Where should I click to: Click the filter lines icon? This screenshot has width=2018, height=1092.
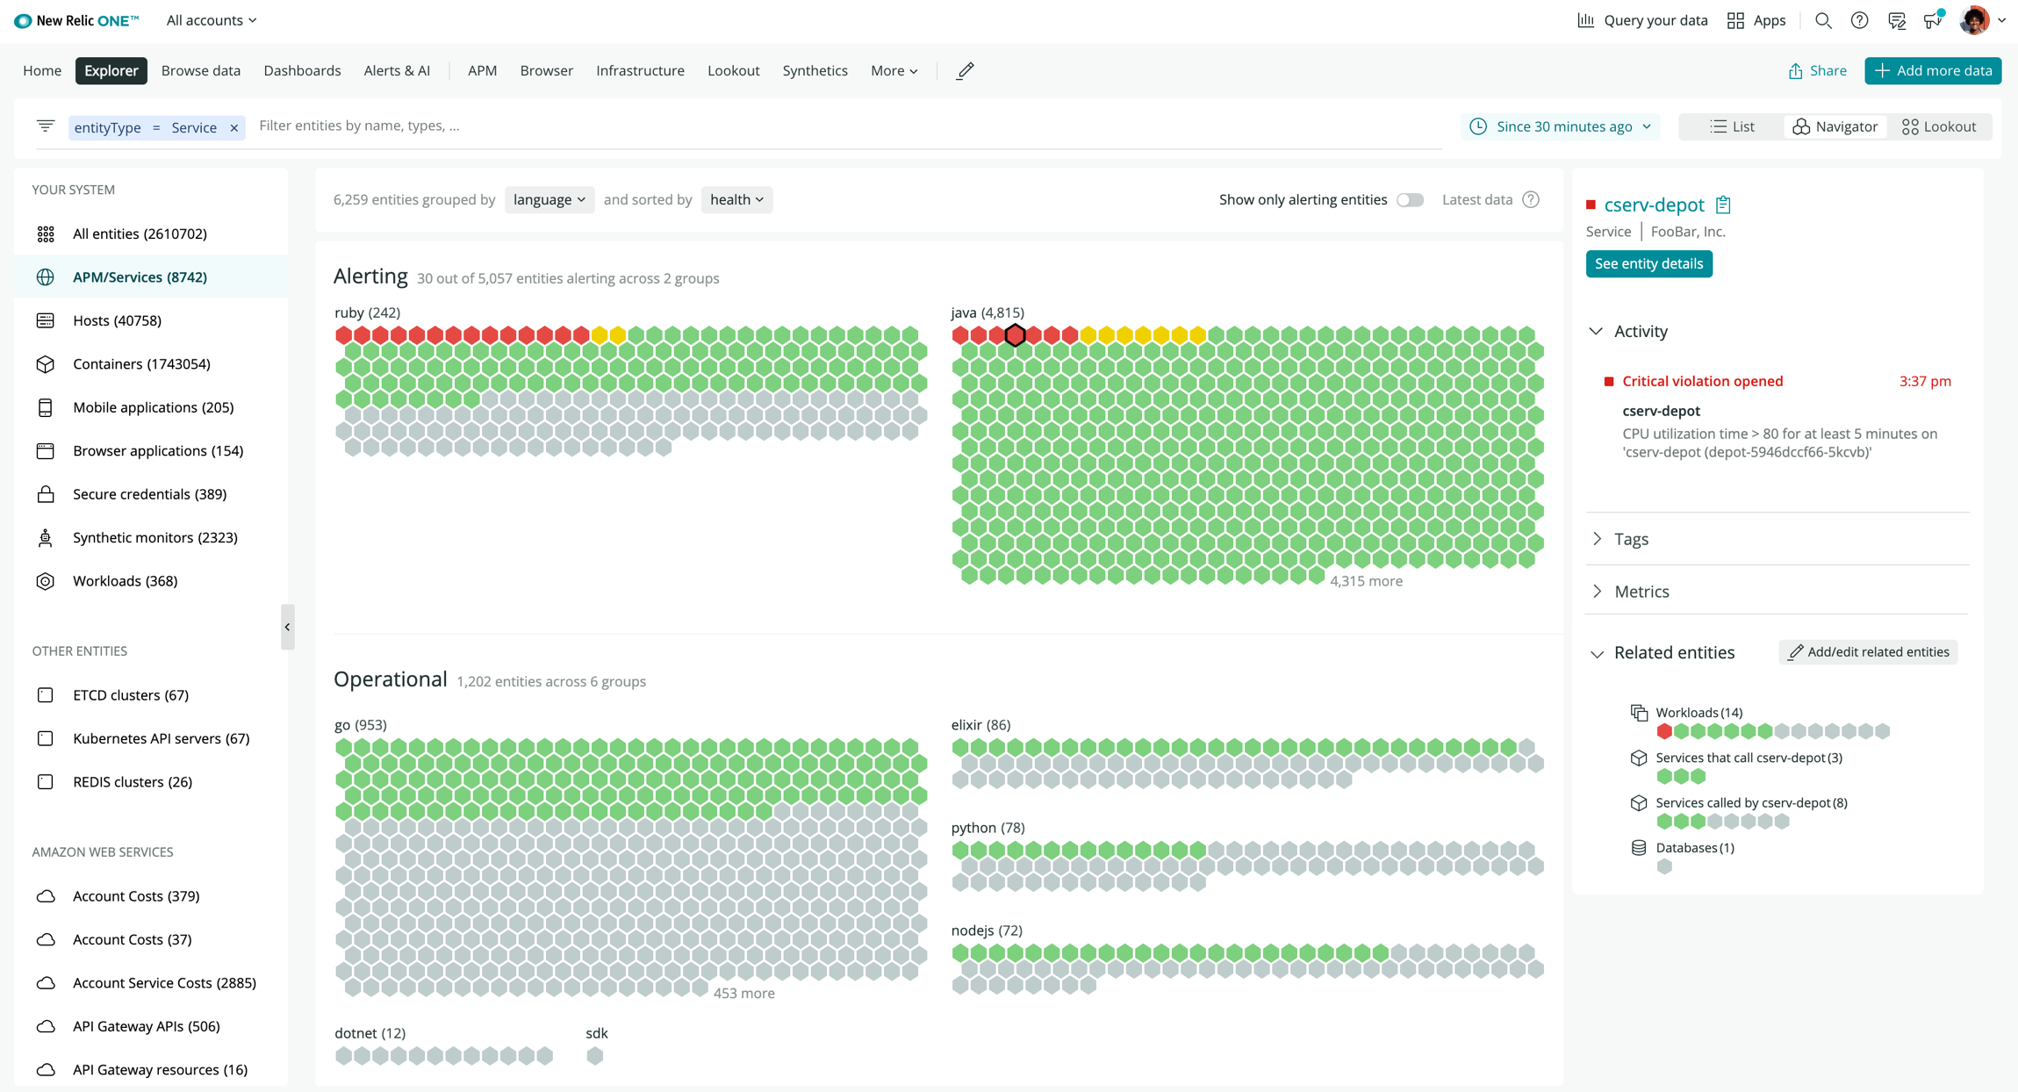coord(46,126)
